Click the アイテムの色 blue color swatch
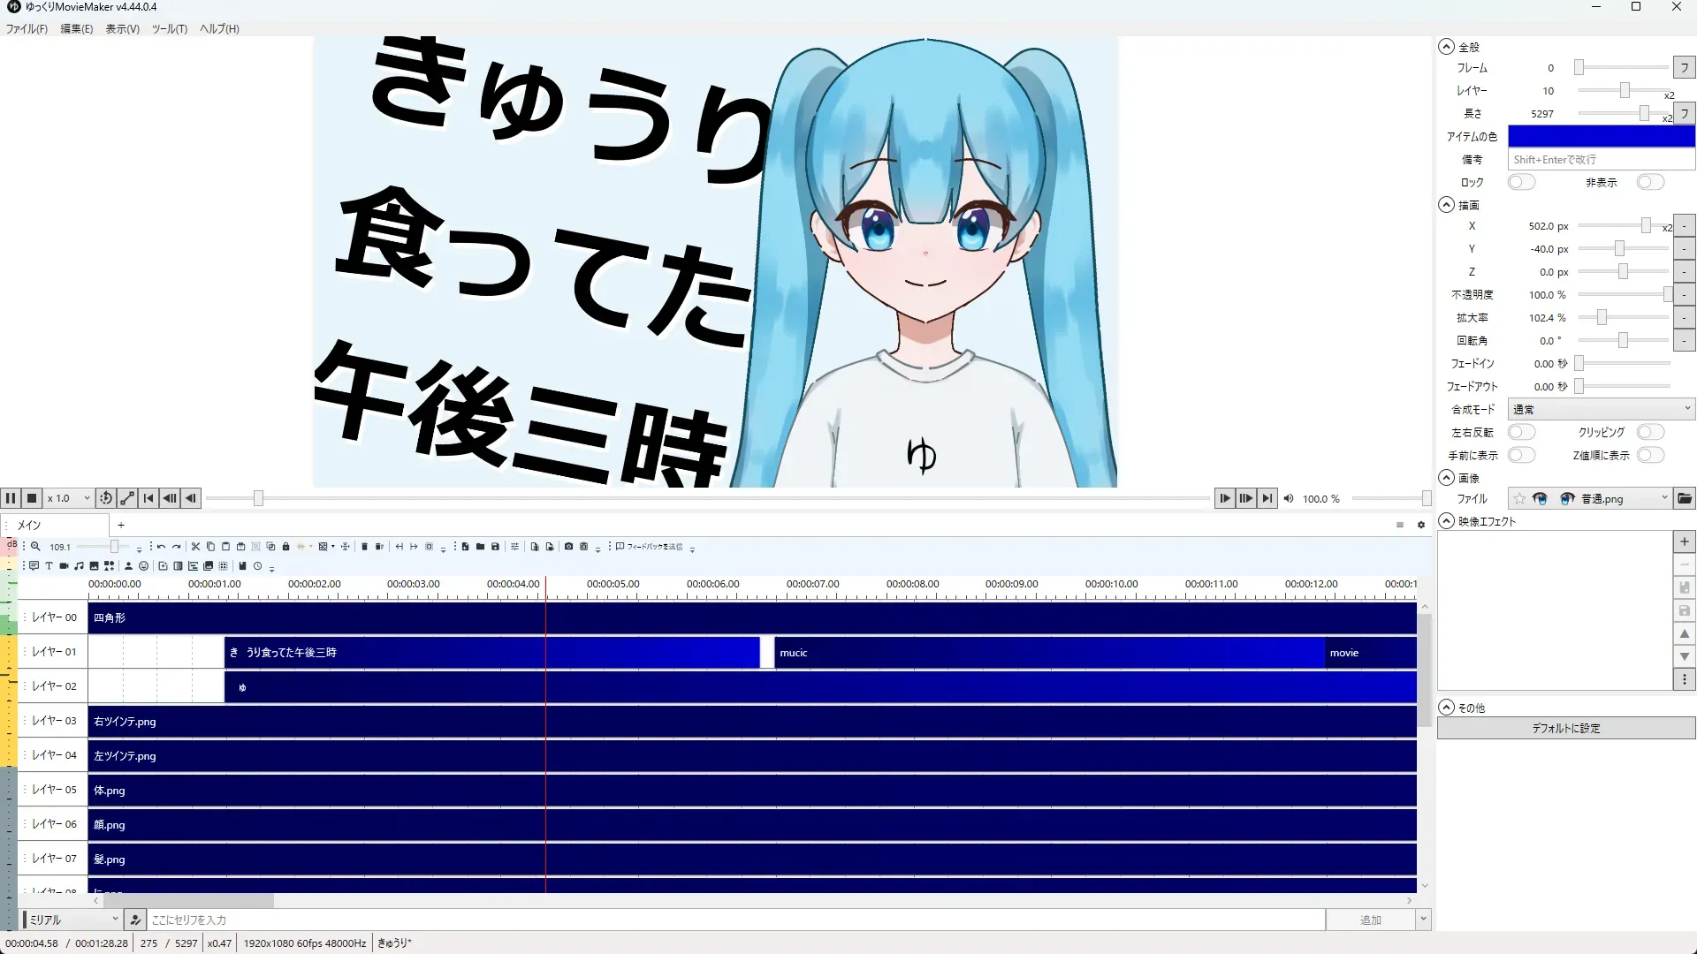The width and height of the screenshot is (1697, 954). tap(1601, 137)
